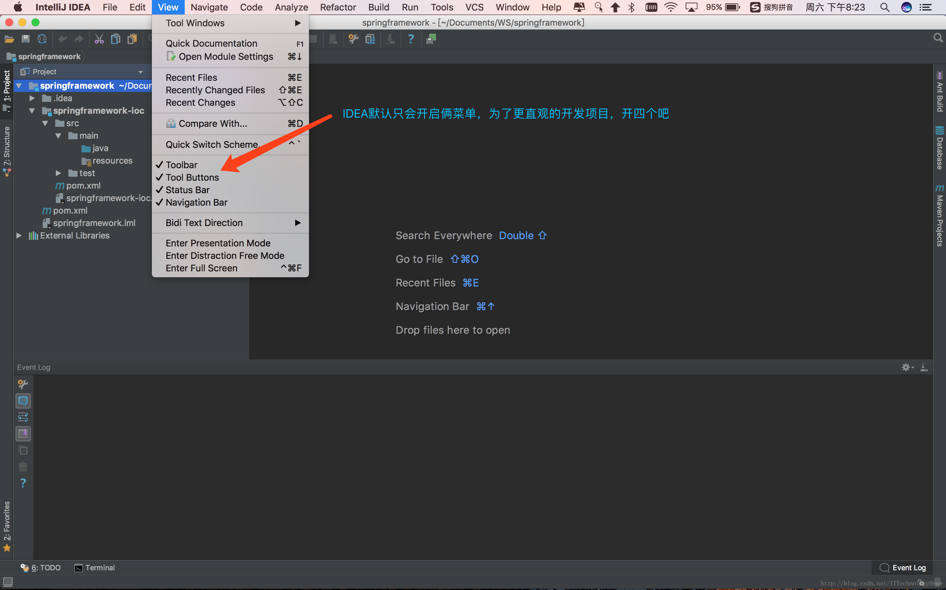Collapse the springframework root node
946x590 pixels.
tap(19, 86)
